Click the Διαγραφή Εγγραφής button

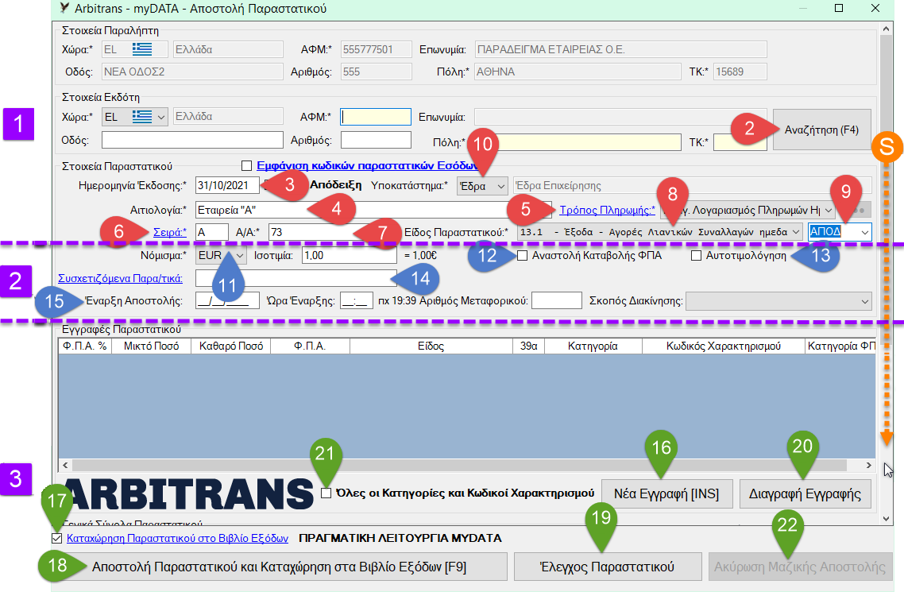(x=805, y=494)
